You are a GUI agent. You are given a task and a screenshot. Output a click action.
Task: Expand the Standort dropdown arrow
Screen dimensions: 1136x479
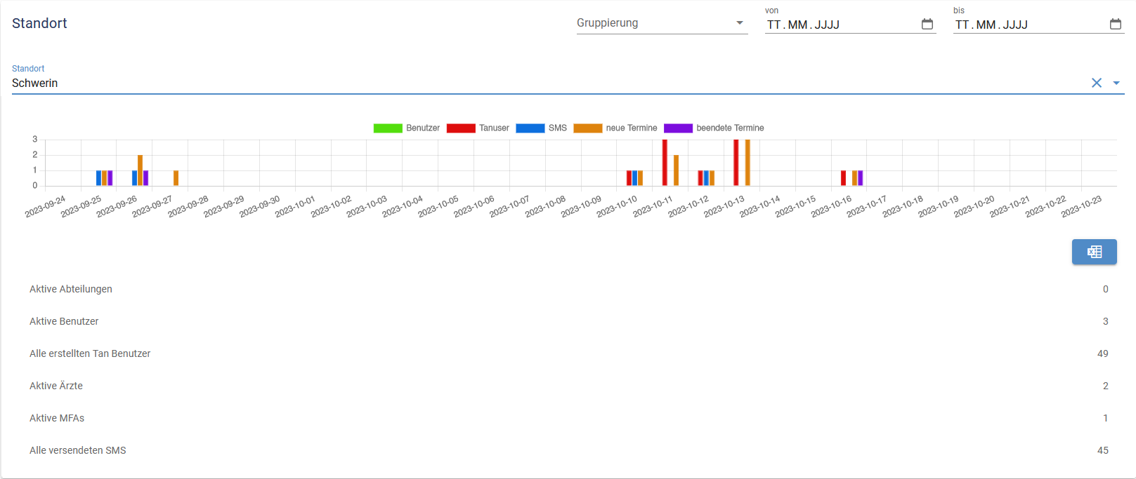click(1116, 83)
